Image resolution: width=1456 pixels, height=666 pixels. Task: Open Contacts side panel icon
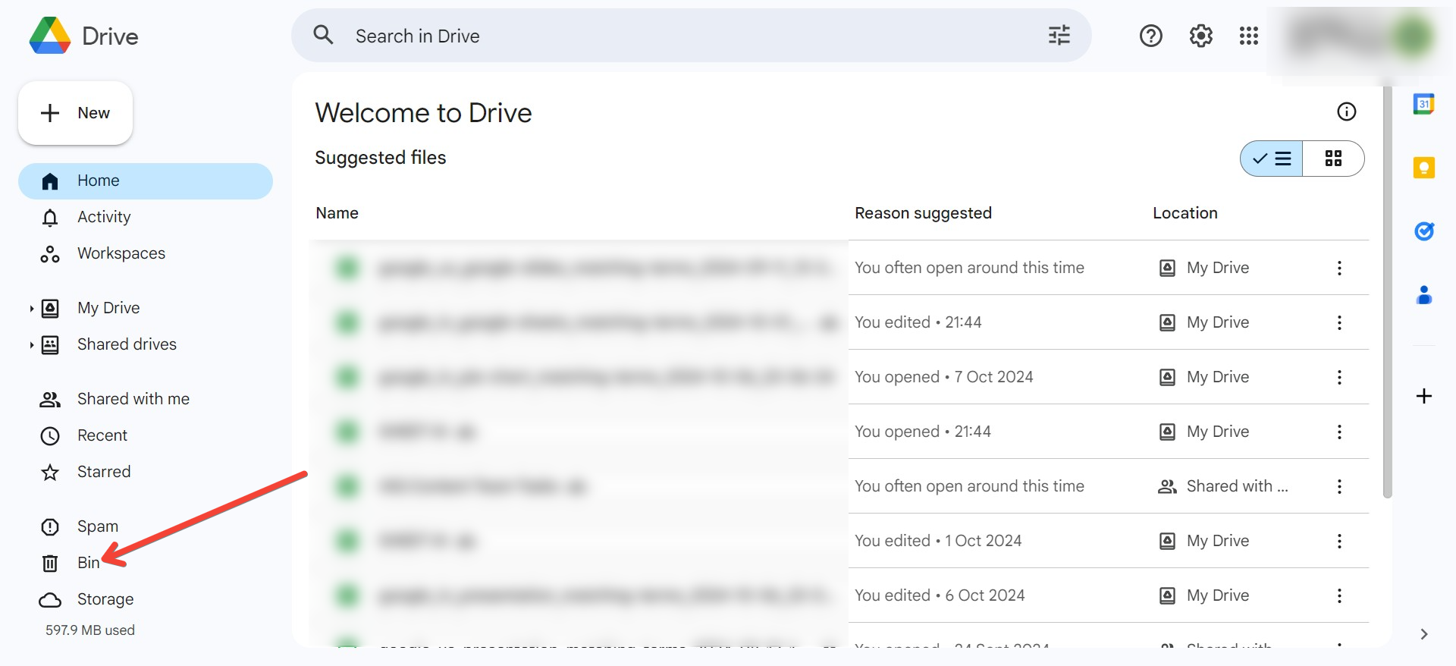tap(1423, 294)
